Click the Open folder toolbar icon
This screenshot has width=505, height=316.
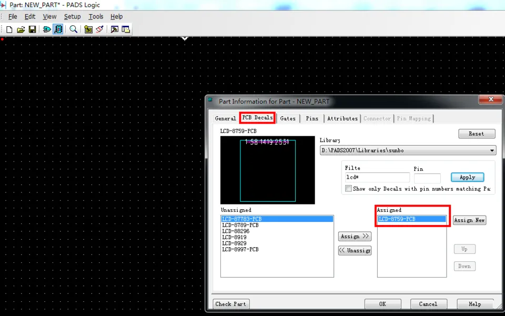21,29
